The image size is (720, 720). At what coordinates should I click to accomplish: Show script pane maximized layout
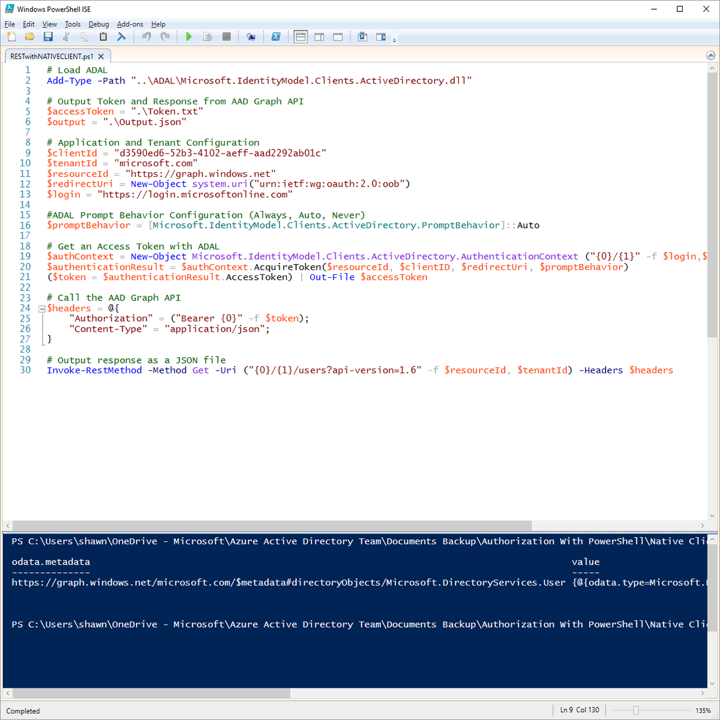click(338, 37)
